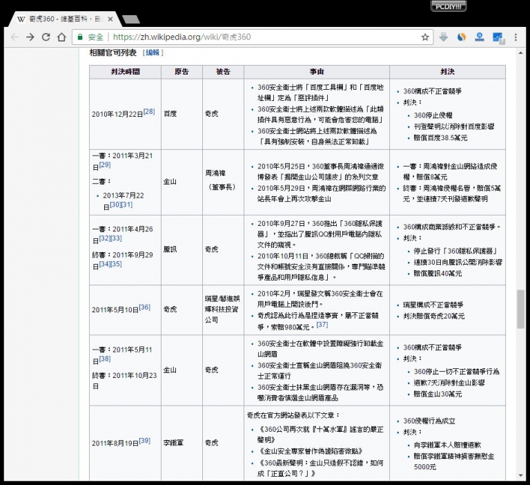Image resolution: width=530 pixels, height=485 pixels.
Task: Open citation [29] reference link
Action: [x=105, y=165]
